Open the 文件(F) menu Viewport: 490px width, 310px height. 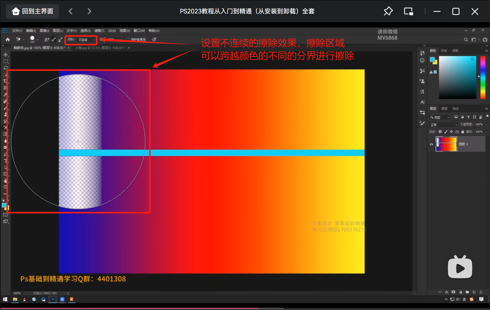17,31
